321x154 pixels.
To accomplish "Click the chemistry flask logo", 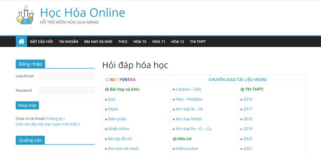I will tap(25, 15).
